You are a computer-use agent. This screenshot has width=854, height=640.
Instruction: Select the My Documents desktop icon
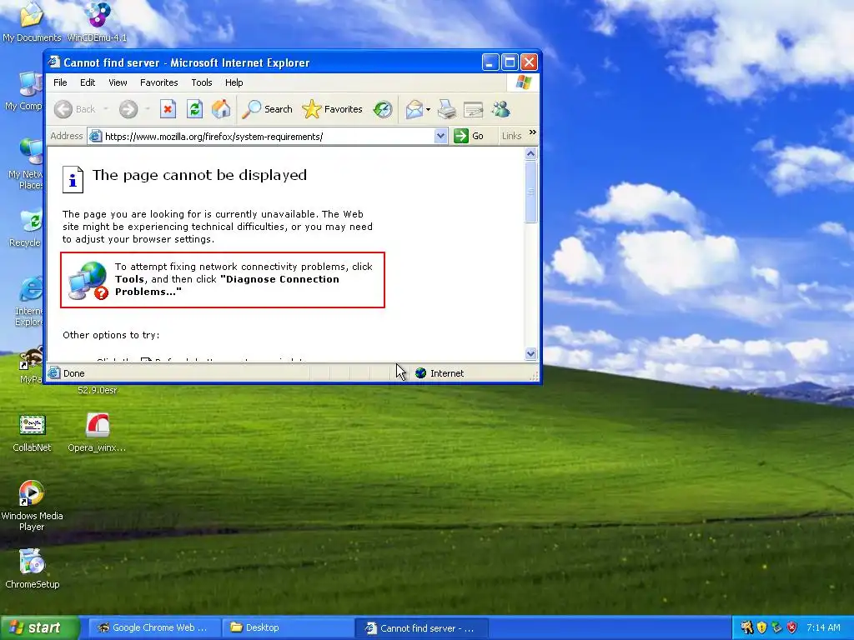[x=32, y=22]
